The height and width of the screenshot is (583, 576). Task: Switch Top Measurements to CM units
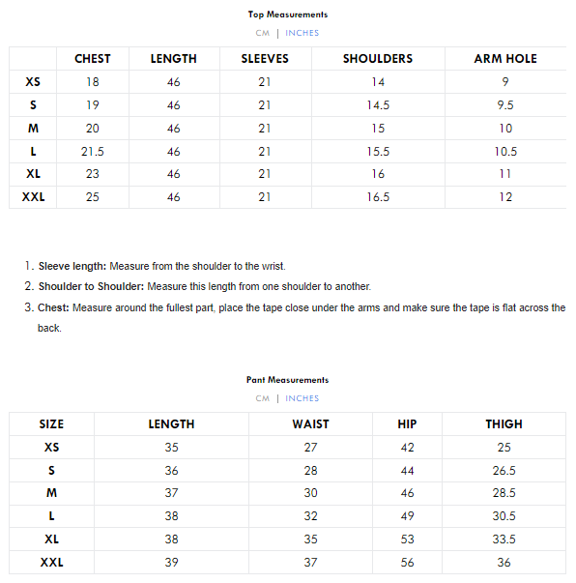[262, 33]
